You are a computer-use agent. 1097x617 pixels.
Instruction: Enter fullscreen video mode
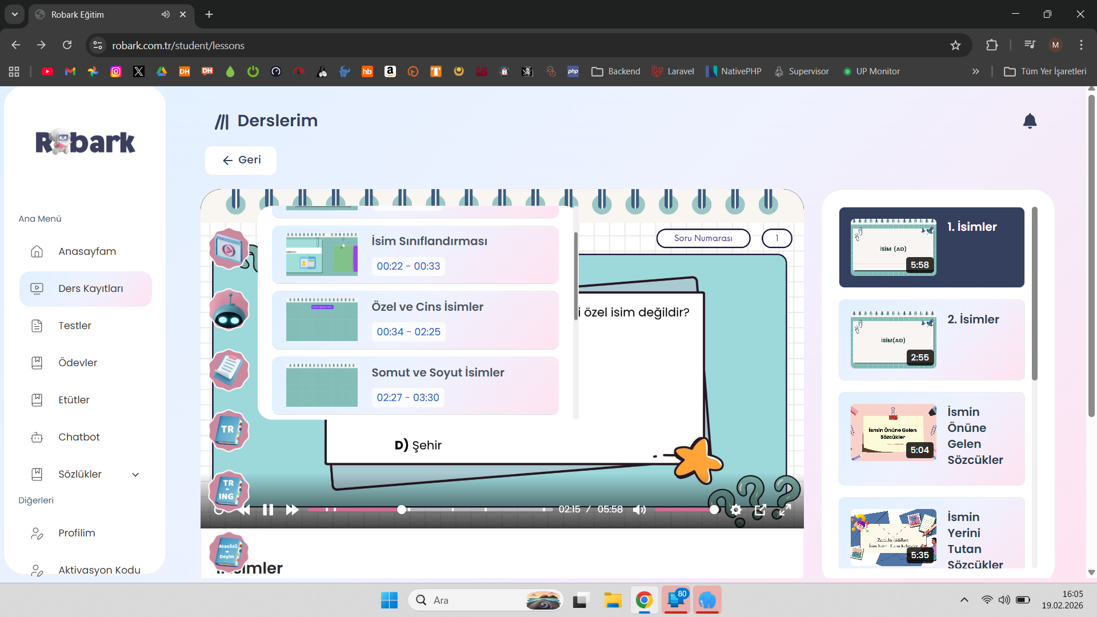pyautogui.click(x=785, y=510)
